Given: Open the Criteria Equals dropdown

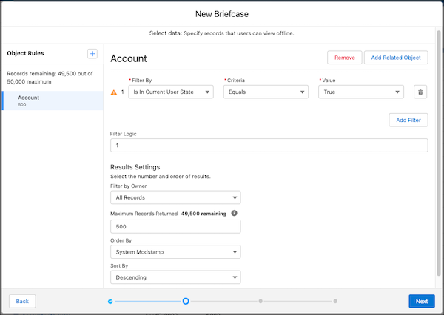Looking at the screenshot, I should (266, 92).
